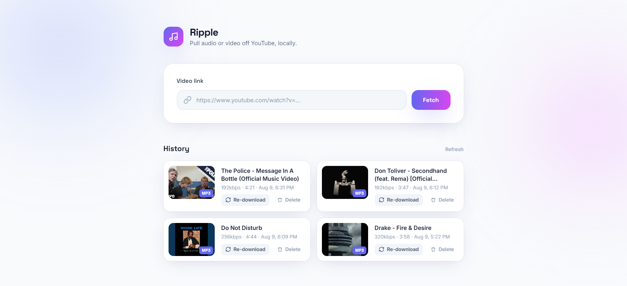The height and width of the screenshot is (286, 627).
Task: Focus the YouTube video link input field
Action: click(292, 100)
